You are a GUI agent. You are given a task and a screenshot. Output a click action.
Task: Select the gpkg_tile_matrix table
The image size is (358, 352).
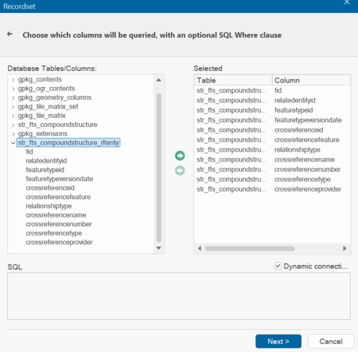coord(42,115)
